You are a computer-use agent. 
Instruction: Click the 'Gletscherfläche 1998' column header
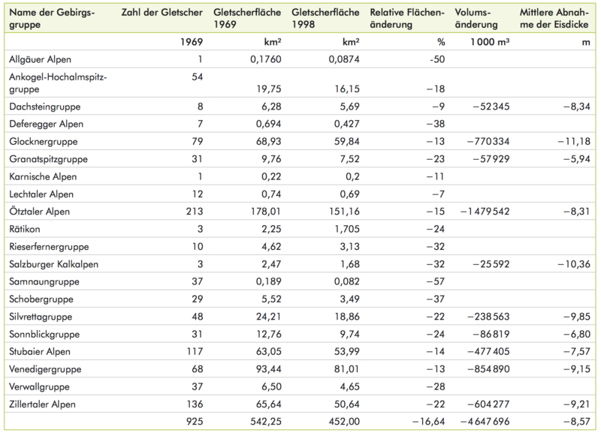click(x=322, y=19)
